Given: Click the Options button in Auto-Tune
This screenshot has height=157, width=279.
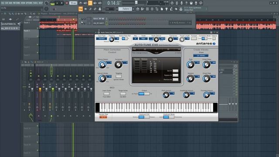Looking at the screenshot, I should coord(214,39).
